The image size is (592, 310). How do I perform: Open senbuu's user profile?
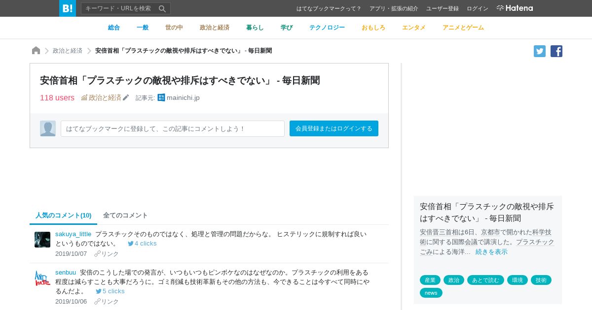tap(66, 272)
